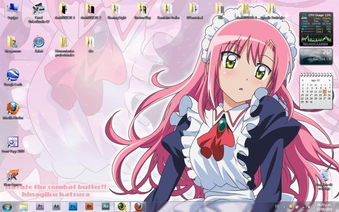This screenshot has width=339, height=212.
Task: Open the Papelera de reciclaje
Action: coord(324,180)
